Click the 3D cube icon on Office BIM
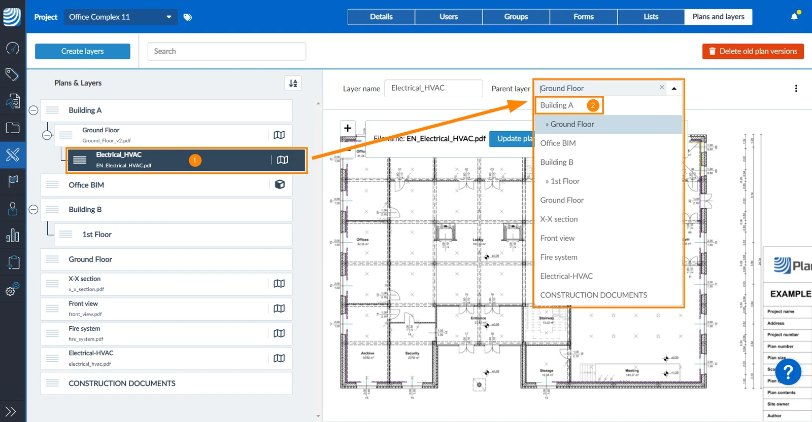The image size is (812, 422). [280, 184]
